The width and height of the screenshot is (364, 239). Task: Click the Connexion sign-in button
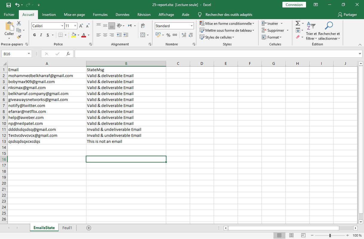click(294, 5)
